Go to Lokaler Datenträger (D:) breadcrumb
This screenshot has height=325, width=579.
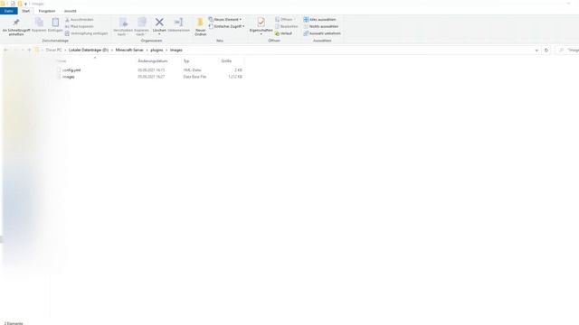pyautogui.click(x=89, y=51)
